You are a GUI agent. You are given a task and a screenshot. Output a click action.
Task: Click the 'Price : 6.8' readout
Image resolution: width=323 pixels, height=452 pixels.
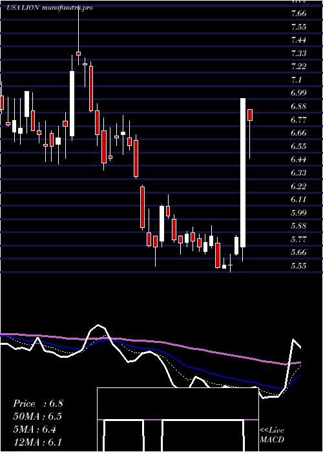37,404
